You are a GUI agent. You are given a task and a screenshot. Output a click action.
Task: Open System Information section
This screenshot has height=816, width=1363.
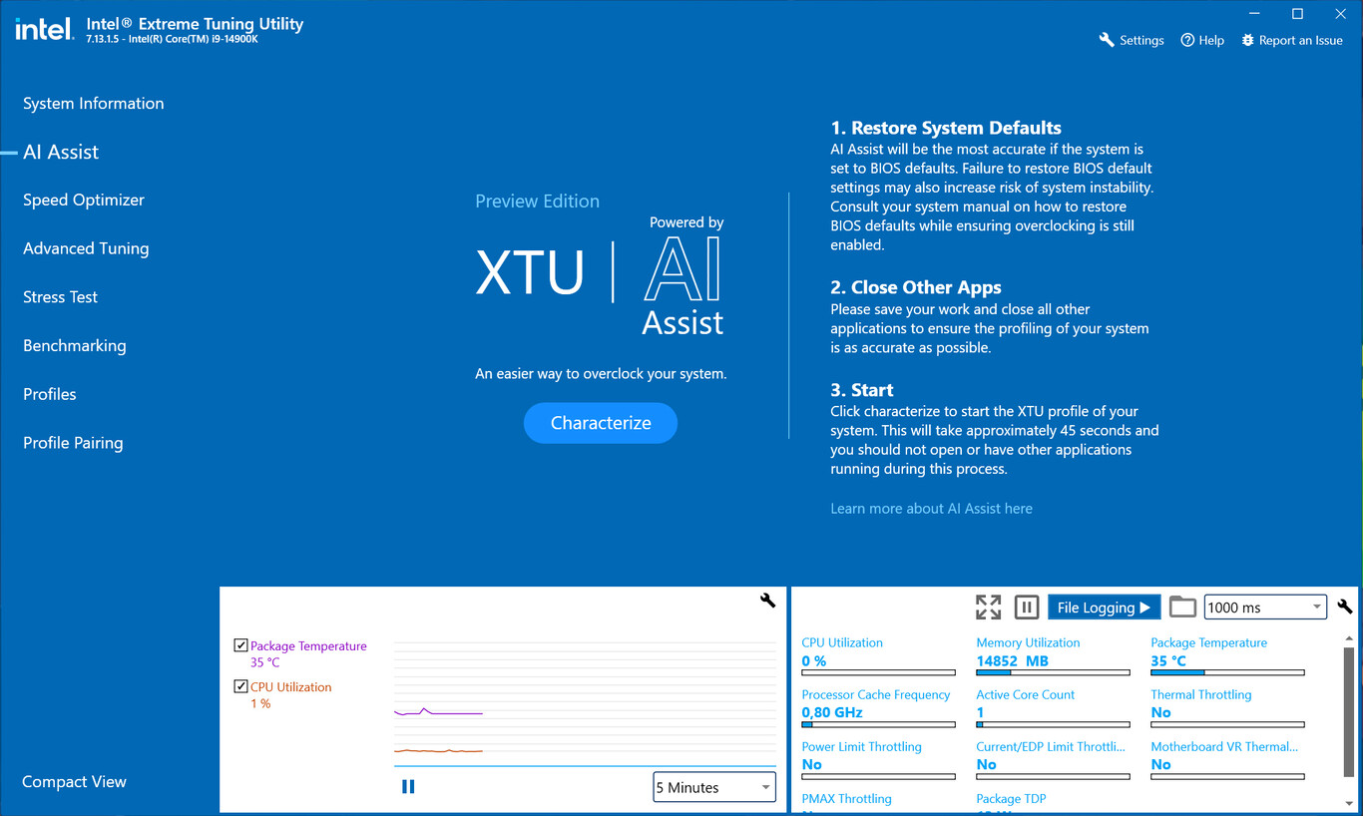94,103
